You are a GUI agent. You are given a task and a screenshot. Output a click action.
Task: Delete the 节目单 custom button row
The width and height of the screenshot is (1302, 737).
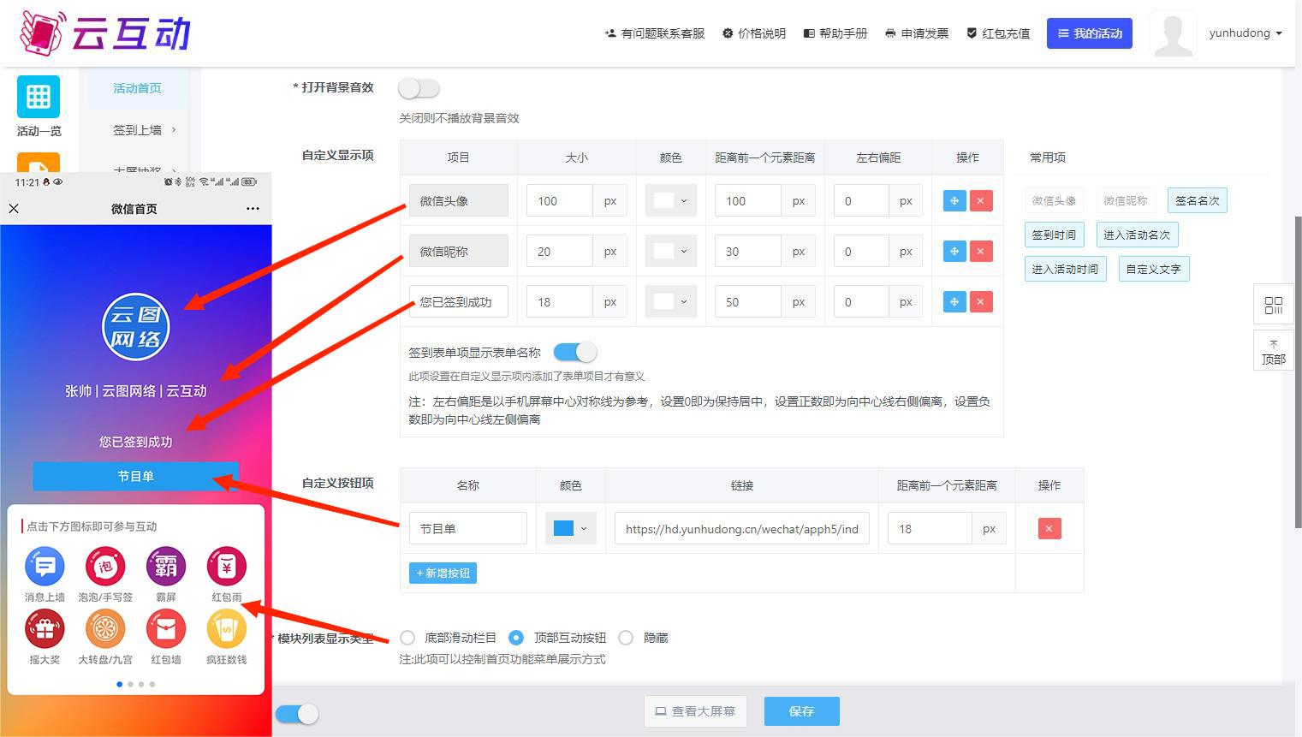[x=1049, y=529]
